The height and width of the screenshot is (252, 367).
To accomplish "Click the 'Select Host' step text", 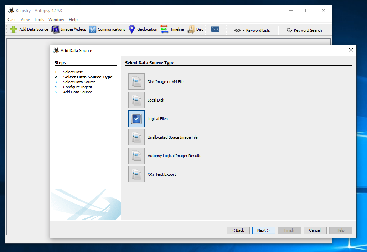I will 73,72.
